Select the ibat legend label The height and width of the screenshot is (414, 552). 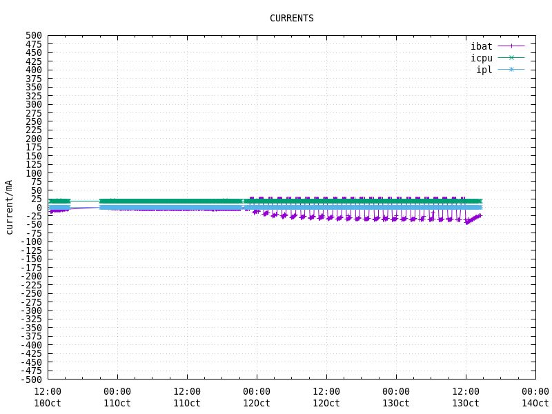click(481, 46)
